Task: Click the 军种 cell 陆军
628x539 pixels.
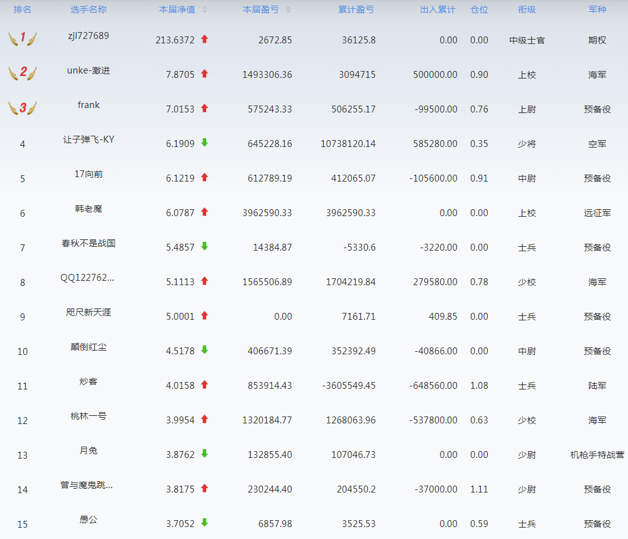Action: tap(597, 386)
